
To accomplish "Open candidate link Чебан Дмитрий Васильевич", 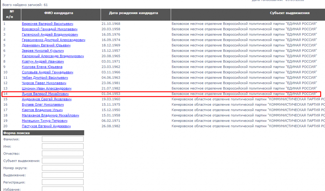I will point(45,78).
